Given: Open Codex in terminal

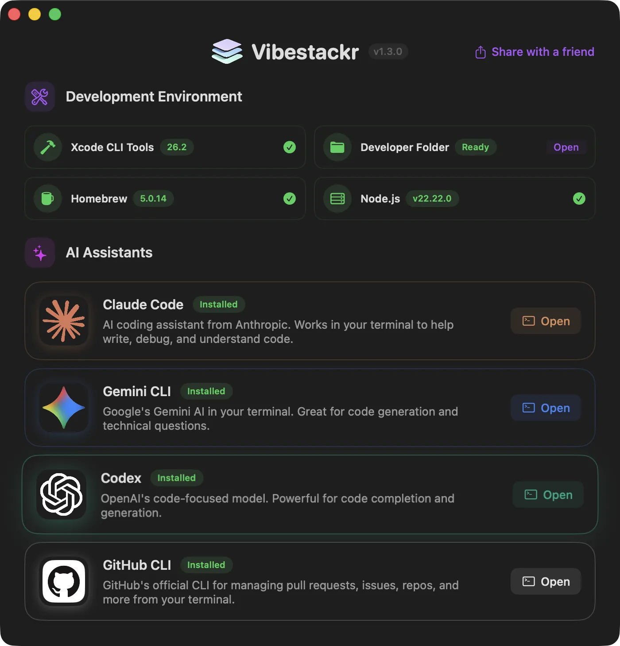Looking at the screenshot, I should coord(548,494).
